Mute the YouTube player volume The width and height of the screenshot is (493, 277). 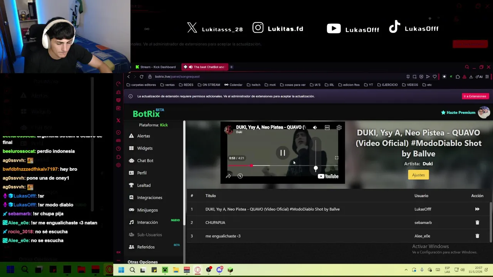[x=315, y=127]
